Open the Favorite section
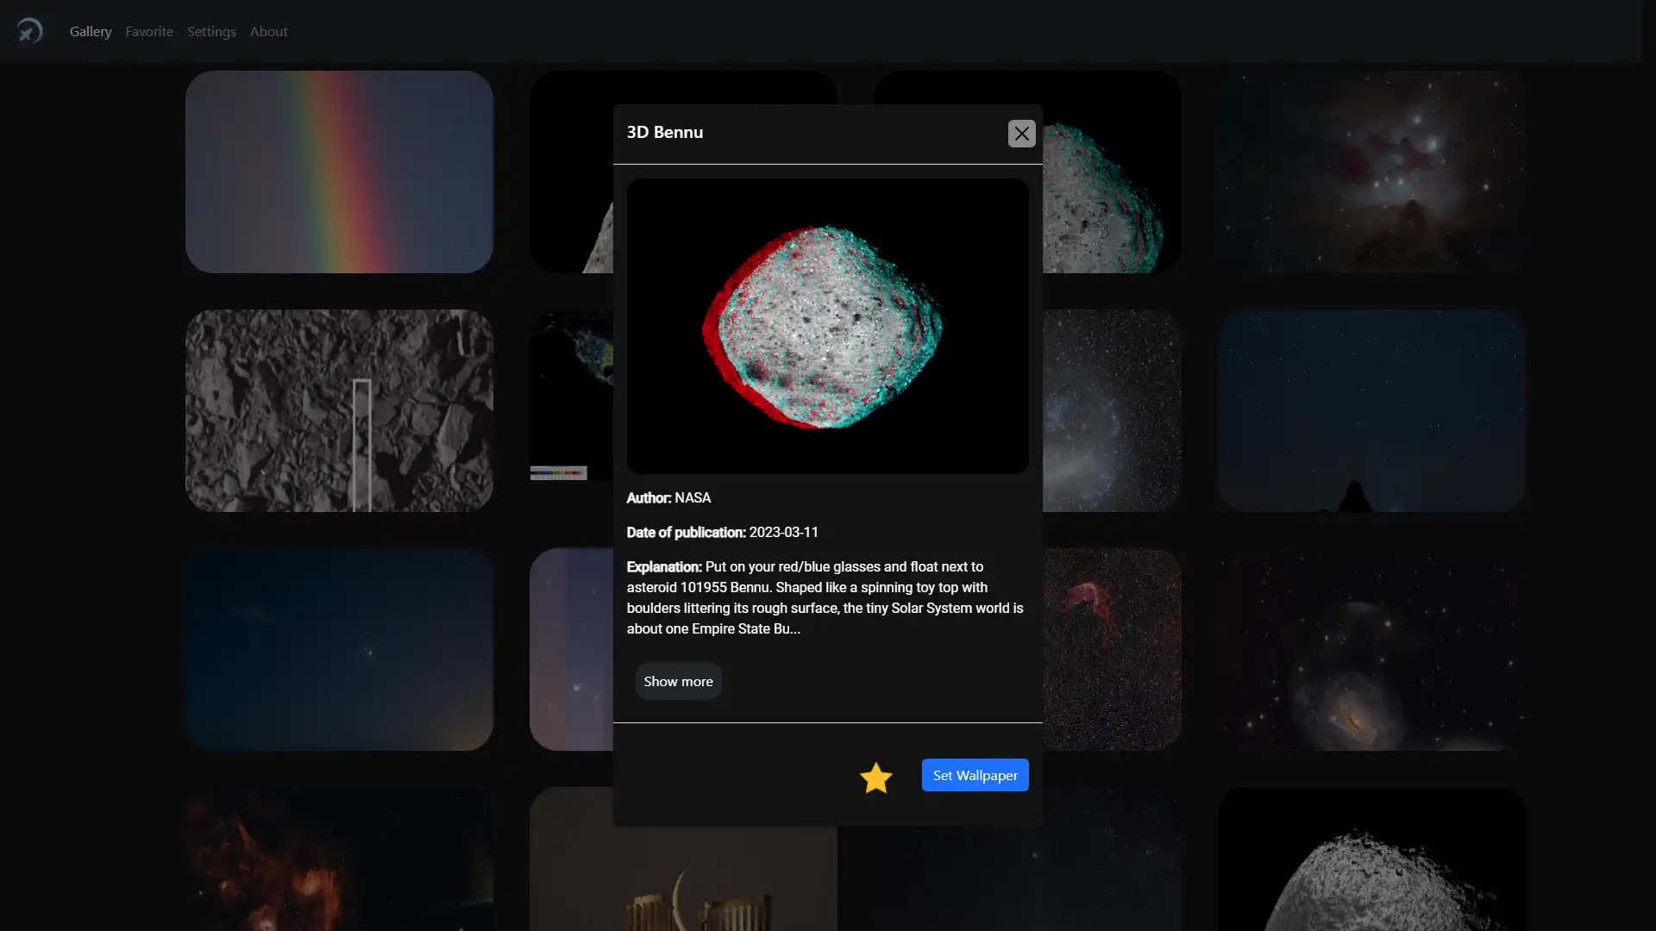 [149, 31]
